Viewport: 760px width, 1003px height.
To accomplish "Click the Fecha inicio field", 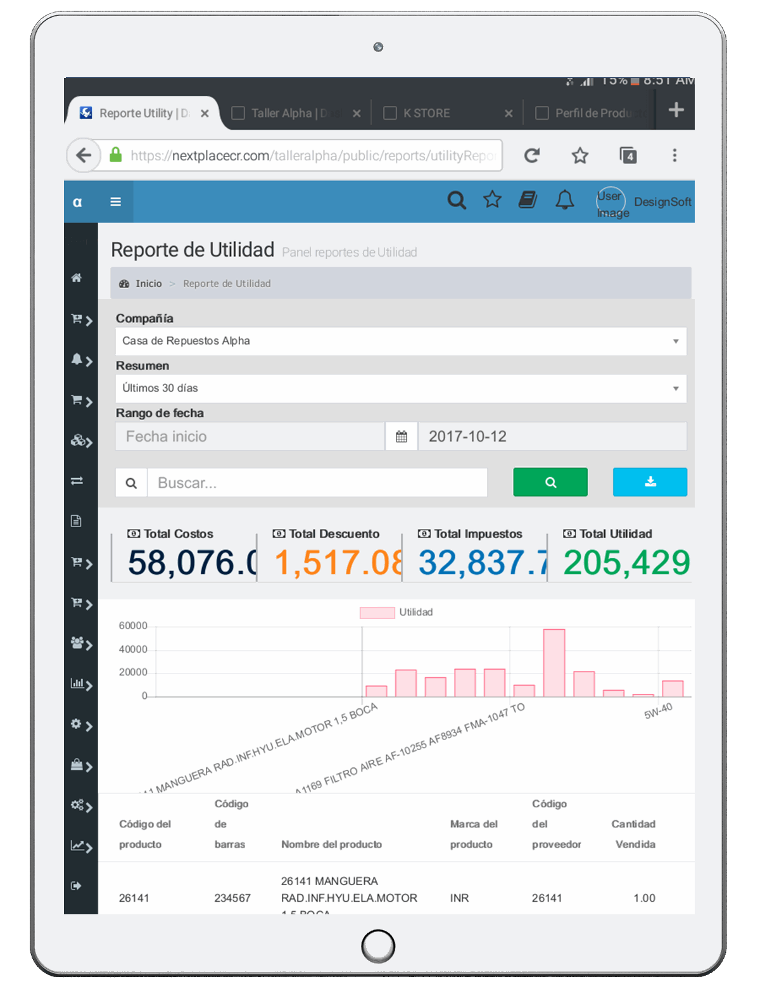I will [250, 437].
